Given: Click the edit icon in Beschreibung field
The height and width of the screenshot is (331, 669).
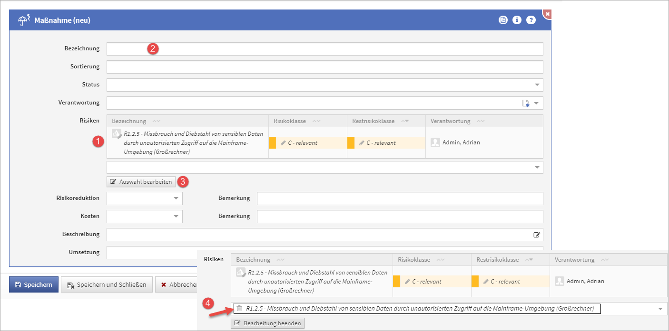Looking at the screenshot, I should pos(537,235).
